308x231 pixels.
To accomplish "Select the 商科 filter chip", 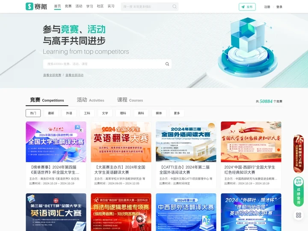I will [141, 113].
